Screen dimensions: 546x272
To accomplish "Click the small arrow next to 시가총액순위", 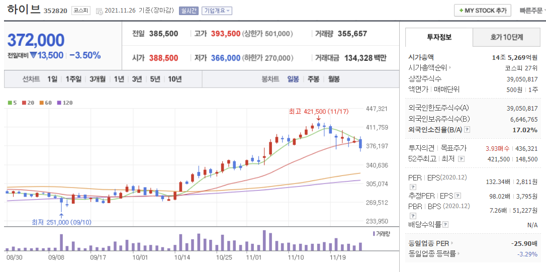I will click(x=450, y=68).
